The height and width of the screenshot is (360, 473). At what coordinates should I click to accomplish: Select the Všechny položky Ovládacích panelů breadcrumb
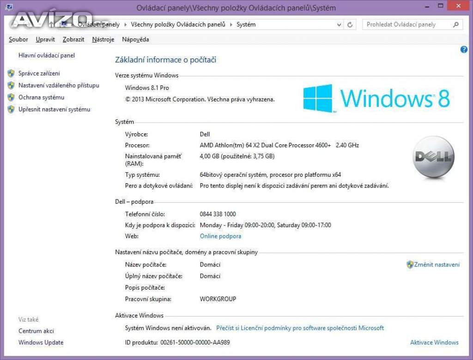coord(178,25)
